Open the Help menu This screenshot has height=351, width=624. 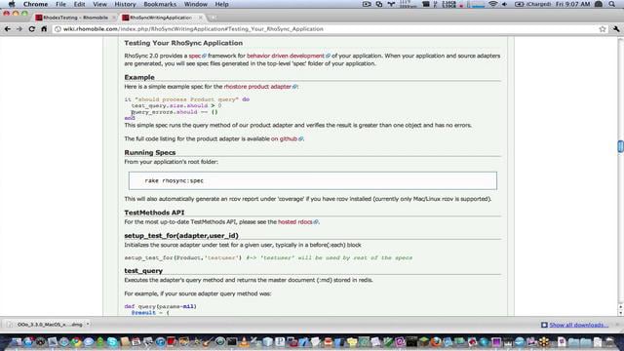tap(221, 4)
